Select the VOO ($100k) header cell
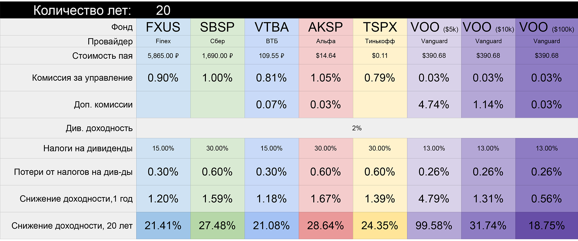Viewport: 578px width, 241px height. 547,27
